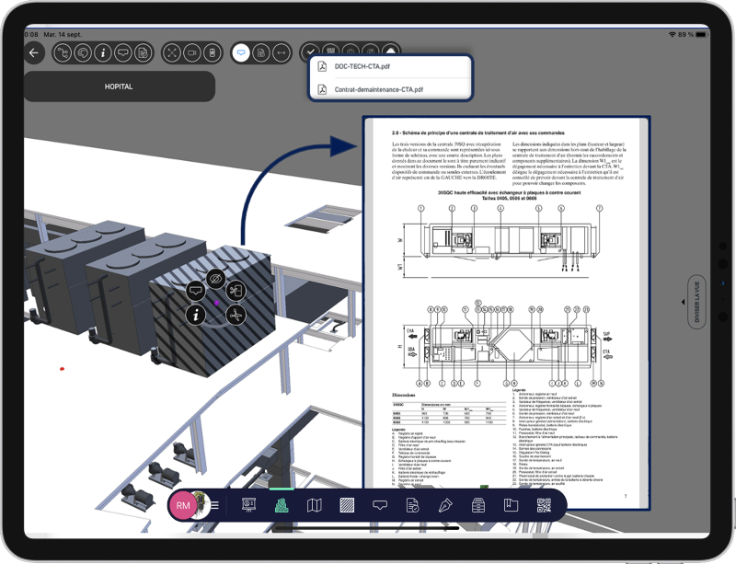736x564 pixels.
Task: Select the video camera tool in toolbar
Action: 191,53
